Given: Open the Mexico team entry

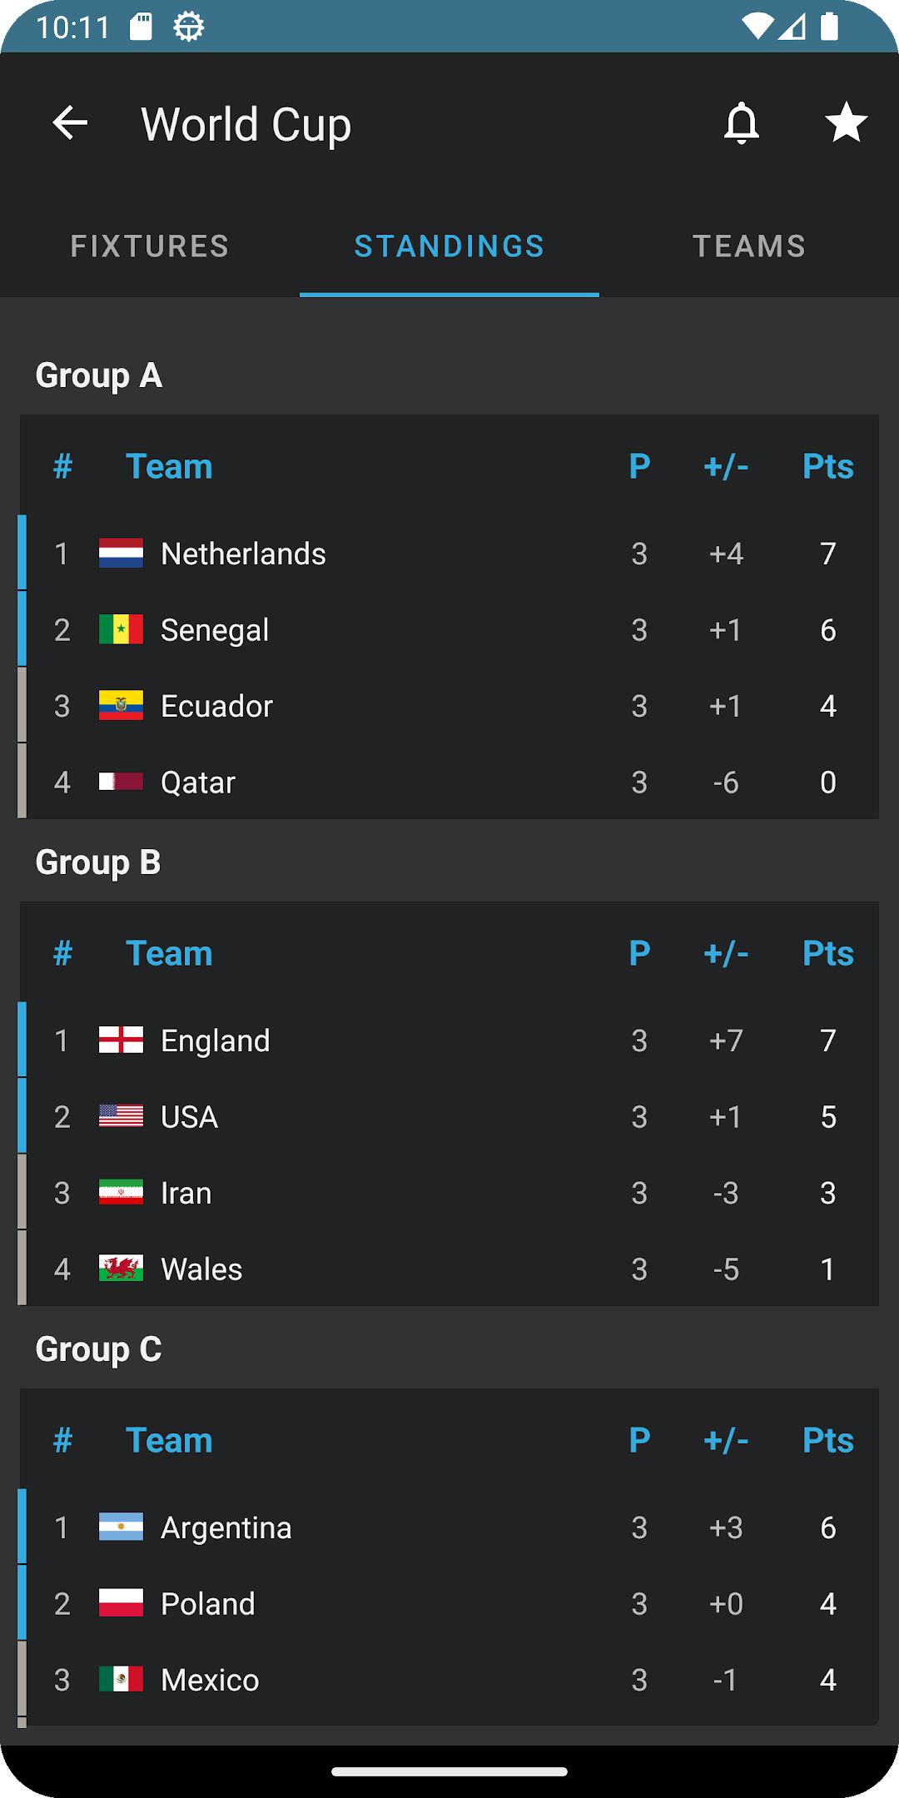Looking at the screenshot, I should [449, 1680].
